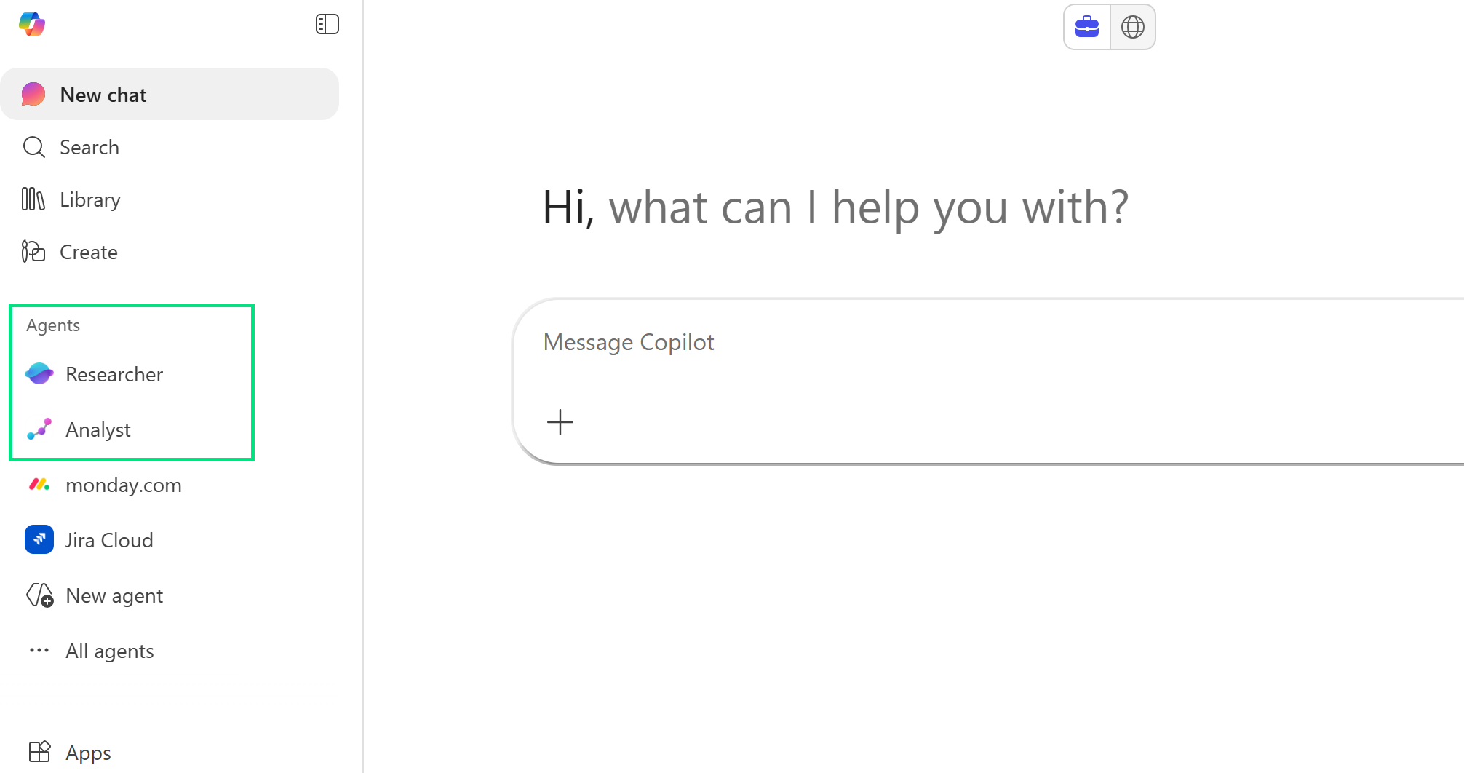Screen dimensions: 1464x773
Task: Select the Researcher agent
Action: tap(114, 374)
